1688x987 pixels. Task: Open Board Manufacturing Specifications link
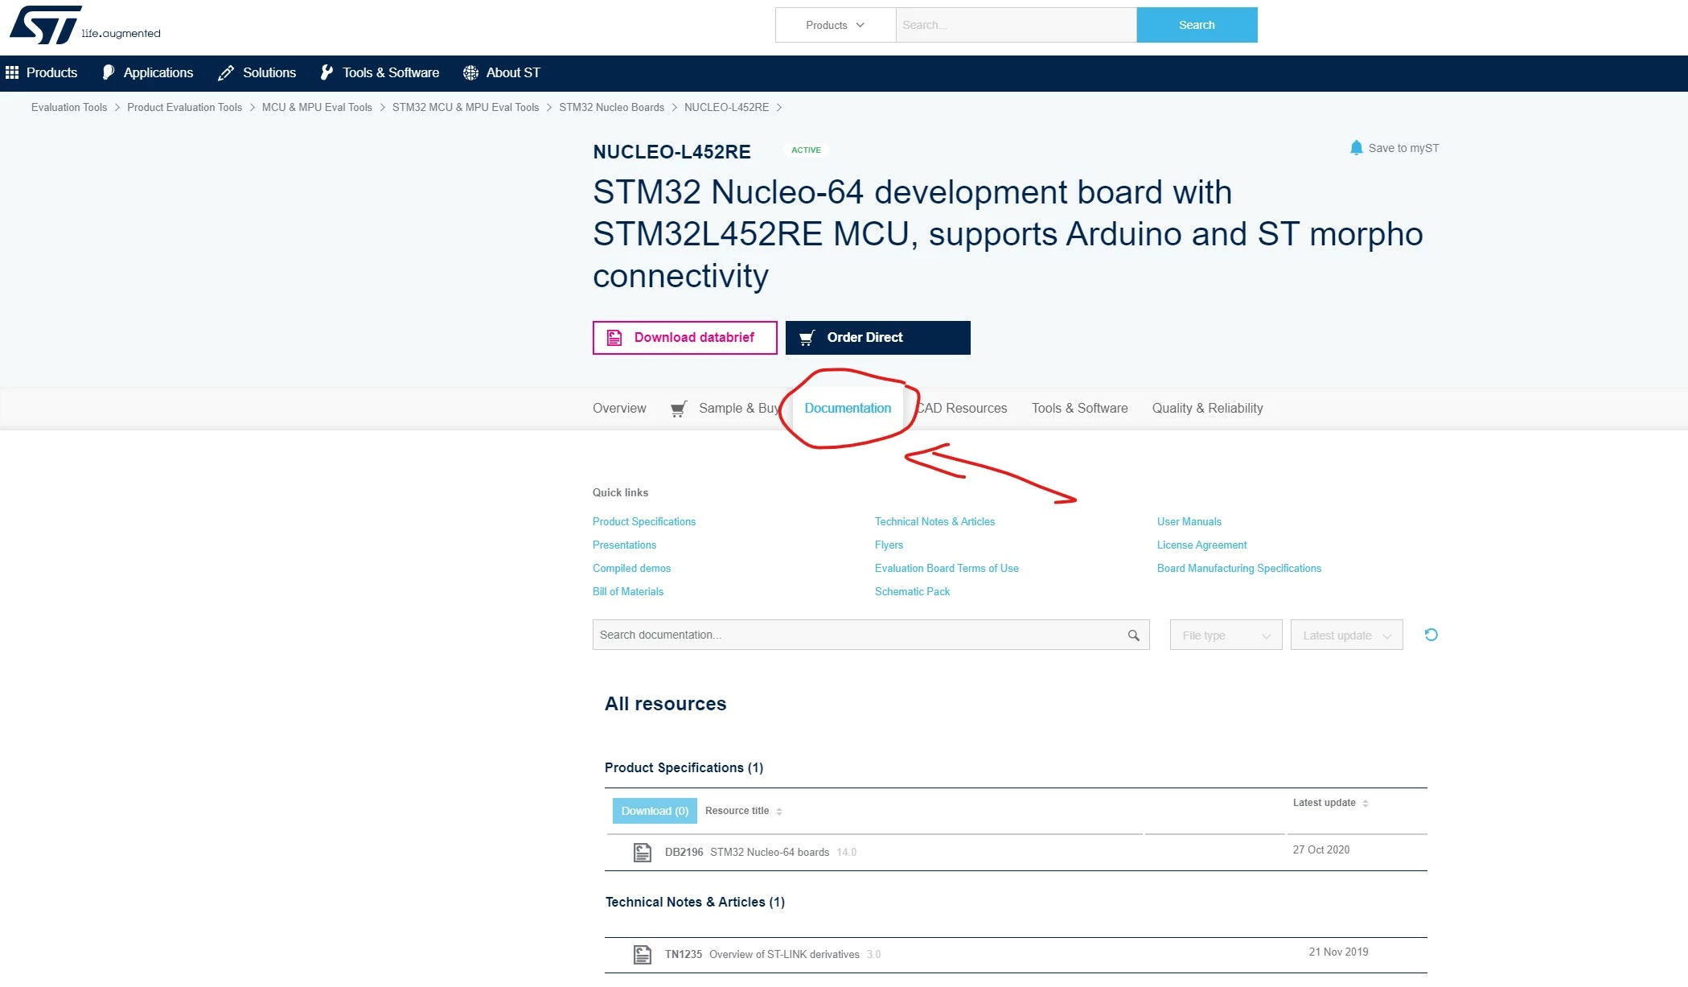(x=1239, y=569)
